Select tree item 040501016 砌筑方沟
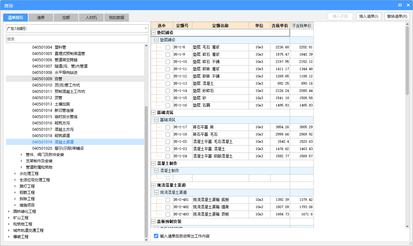Viewport: 413px width, 246px height. point(51,123)
